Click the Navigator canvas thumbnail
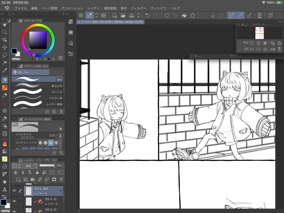Viewport: 284px width, 213px height. [260, 33]
